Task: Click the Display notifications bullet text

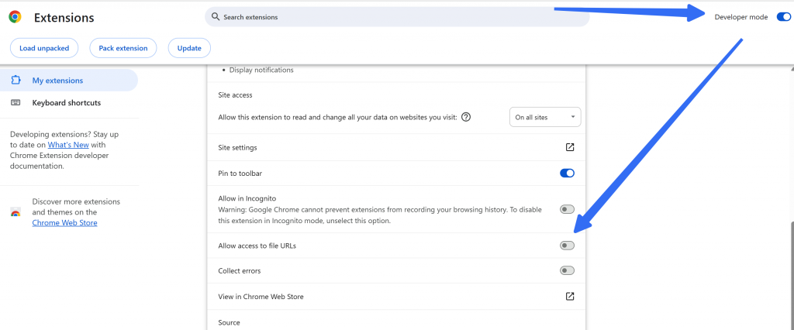Action: coord(261,70)
